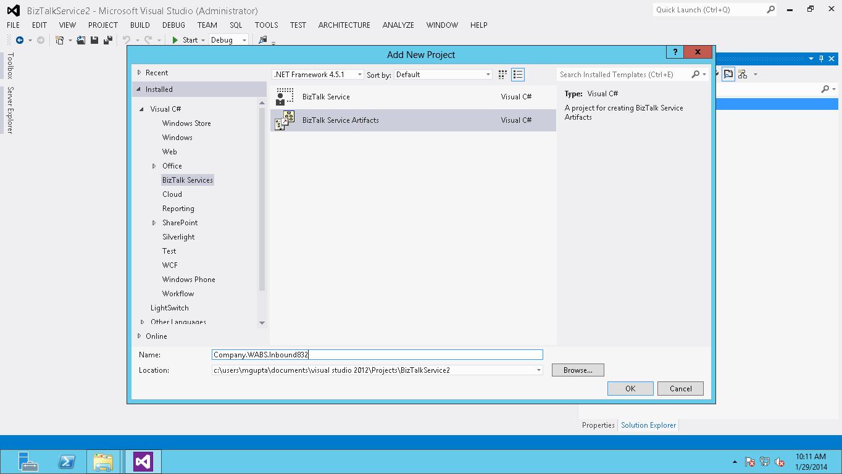Click the search icon in Installed Templates box
This screenshot has height=474, width=842.
[696, 75]
